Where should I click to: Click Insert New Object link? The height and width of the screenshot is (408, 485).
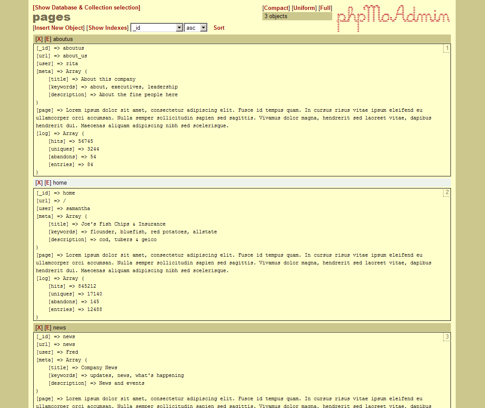(58, 28)
